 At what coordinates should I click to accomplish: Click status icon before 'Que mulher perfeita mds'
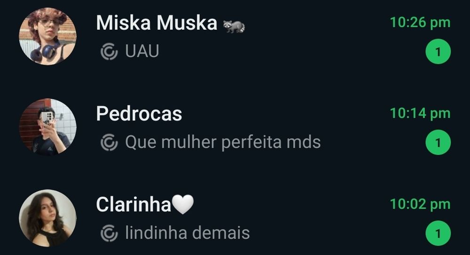(x=109, y=142)
